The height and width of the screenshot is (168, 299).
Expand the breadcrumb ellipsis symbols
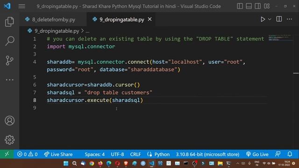point(87,31)
